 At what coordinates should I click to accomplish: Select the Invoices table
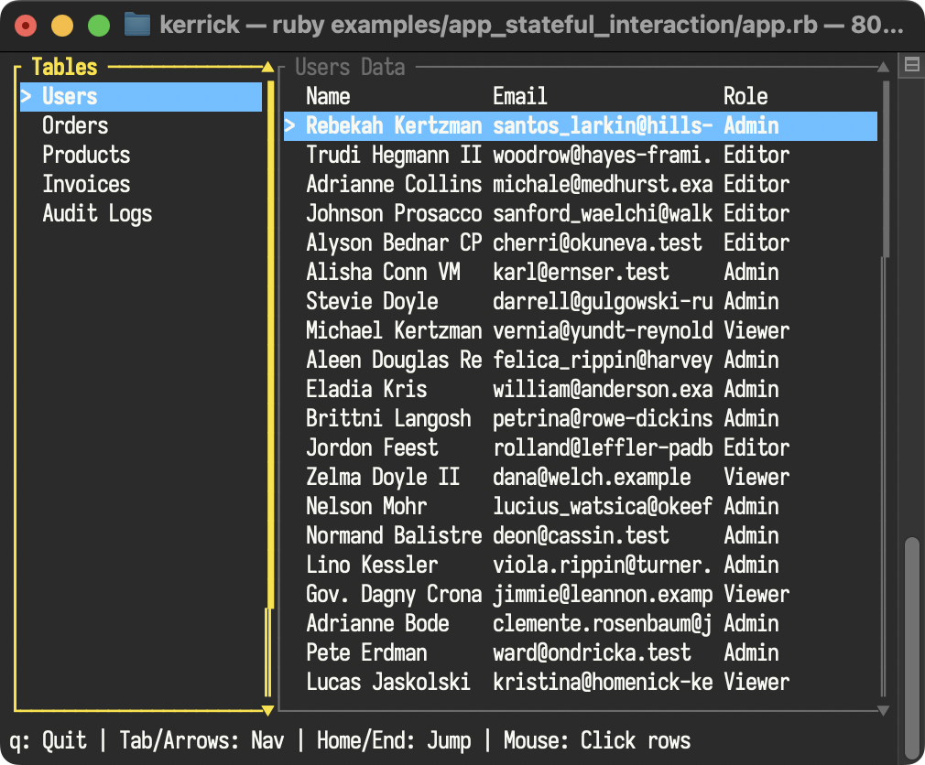141,185
